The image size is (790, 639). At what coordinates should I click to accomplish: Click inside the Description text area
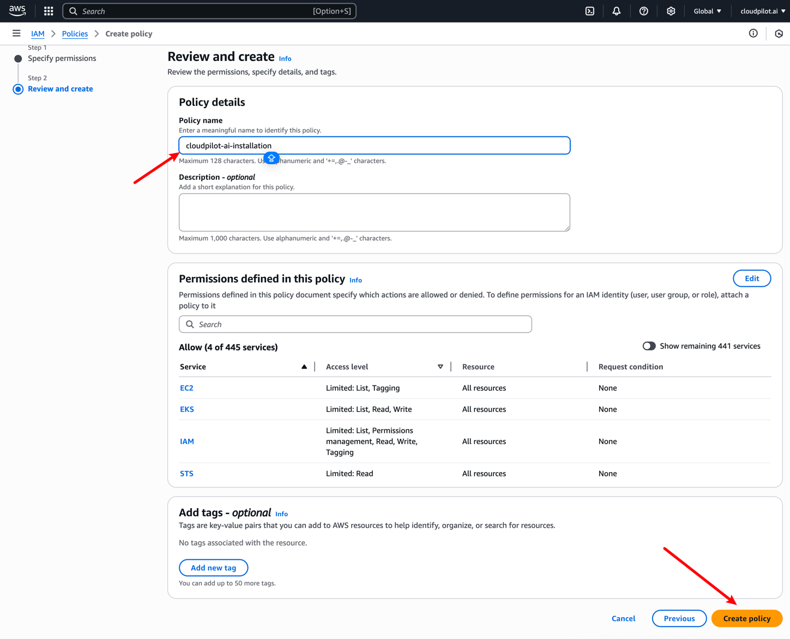coord(374,212)
